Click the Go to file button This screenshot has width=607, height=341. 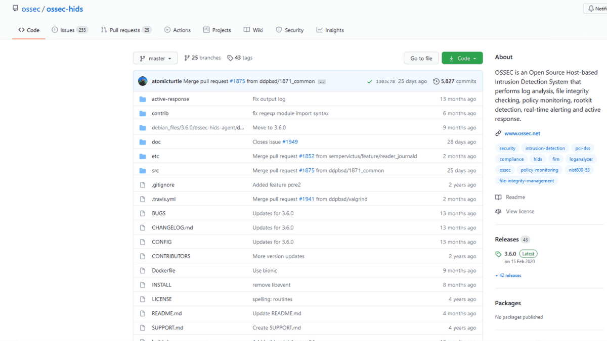point(421,58)
